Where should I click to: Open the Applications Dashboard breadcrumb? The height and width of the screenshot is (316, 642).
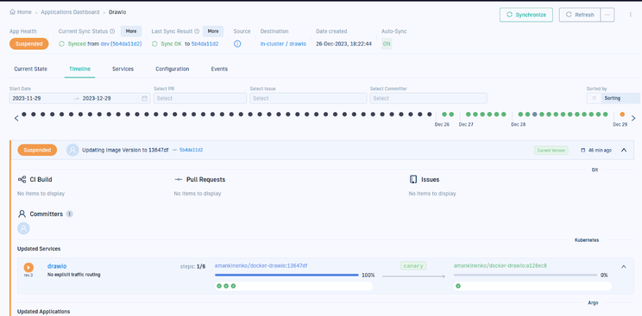tap(70, 12)
